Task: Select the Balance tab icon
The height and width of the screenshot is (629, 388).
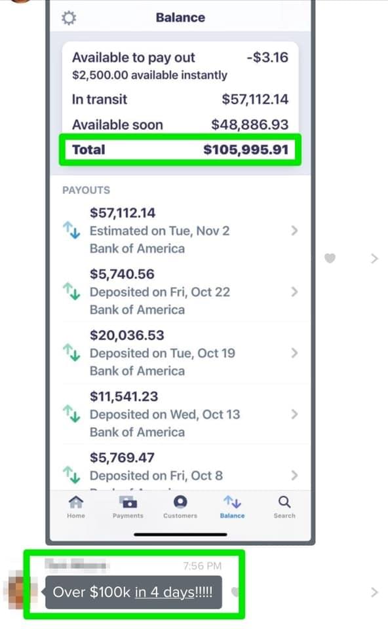Action: pos(232,506)
